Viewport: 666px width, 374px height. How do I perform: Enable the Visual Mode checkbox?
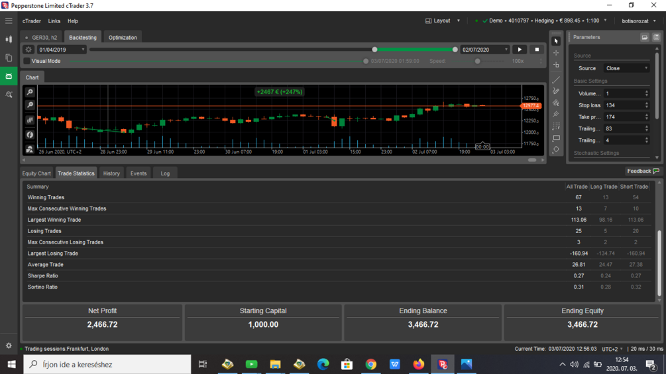27,61
